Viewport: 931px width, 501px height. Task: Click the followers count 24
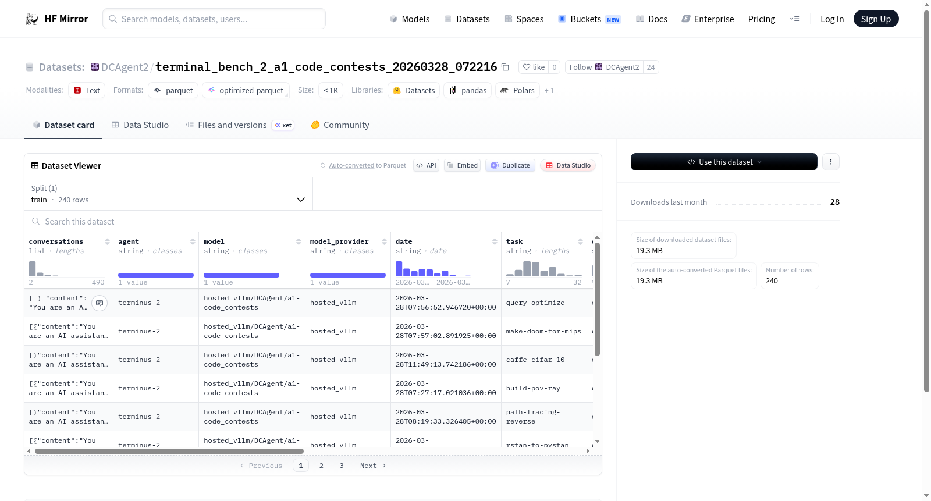pos(651,67)
